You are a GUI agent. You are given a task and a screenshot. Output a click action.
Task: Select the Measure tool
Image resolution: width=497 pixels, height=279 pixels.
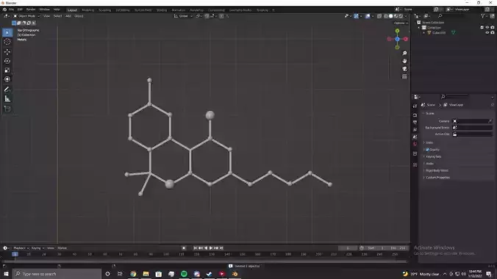7,99
